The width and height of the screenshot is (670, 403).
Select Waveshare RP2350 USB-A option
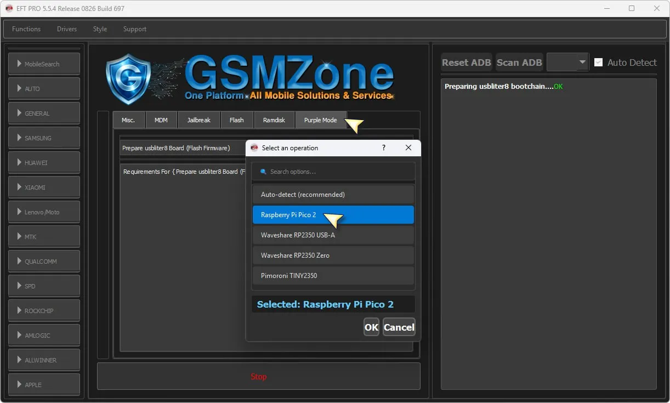click(333, 235)
